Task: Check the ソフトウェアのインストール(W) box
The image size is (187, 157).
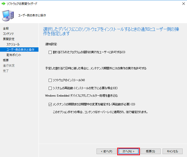Action: tap(50, 80)
